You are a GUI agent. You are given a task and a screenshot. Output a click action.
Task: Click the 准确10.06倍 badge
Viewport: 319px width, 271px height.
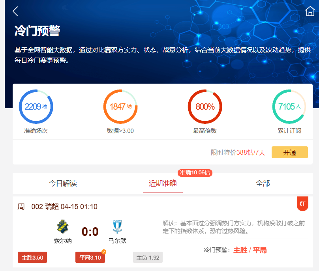tap(195, 173)
